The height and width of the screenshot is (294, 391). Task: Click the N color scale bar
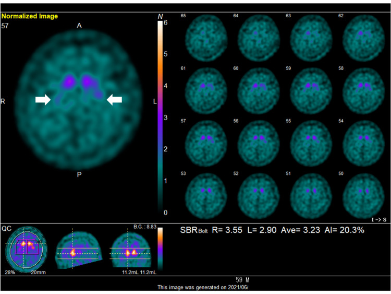pos(160,117)
